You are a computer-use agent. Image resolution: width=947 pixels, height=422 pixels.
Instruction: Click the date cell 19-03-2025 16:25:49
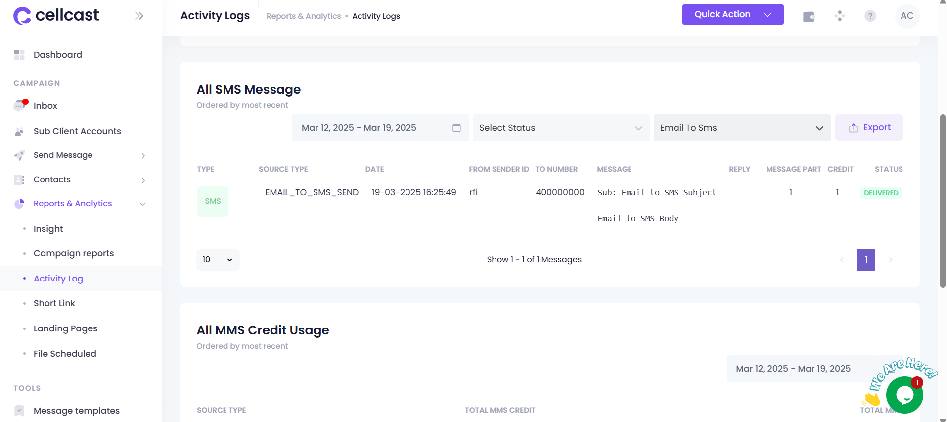[x=413, y=192]
